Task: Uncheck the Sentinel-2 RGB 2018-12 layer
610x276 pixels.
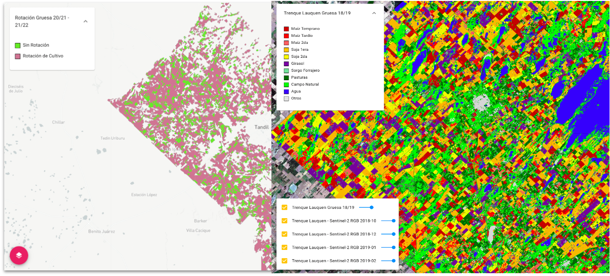Action: pos(284,233)
